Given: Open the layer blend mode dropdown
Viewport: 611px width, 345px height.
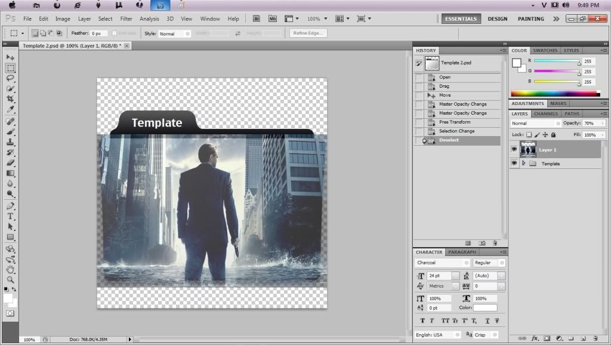Looking at the screenshot, I should (535, 123).
